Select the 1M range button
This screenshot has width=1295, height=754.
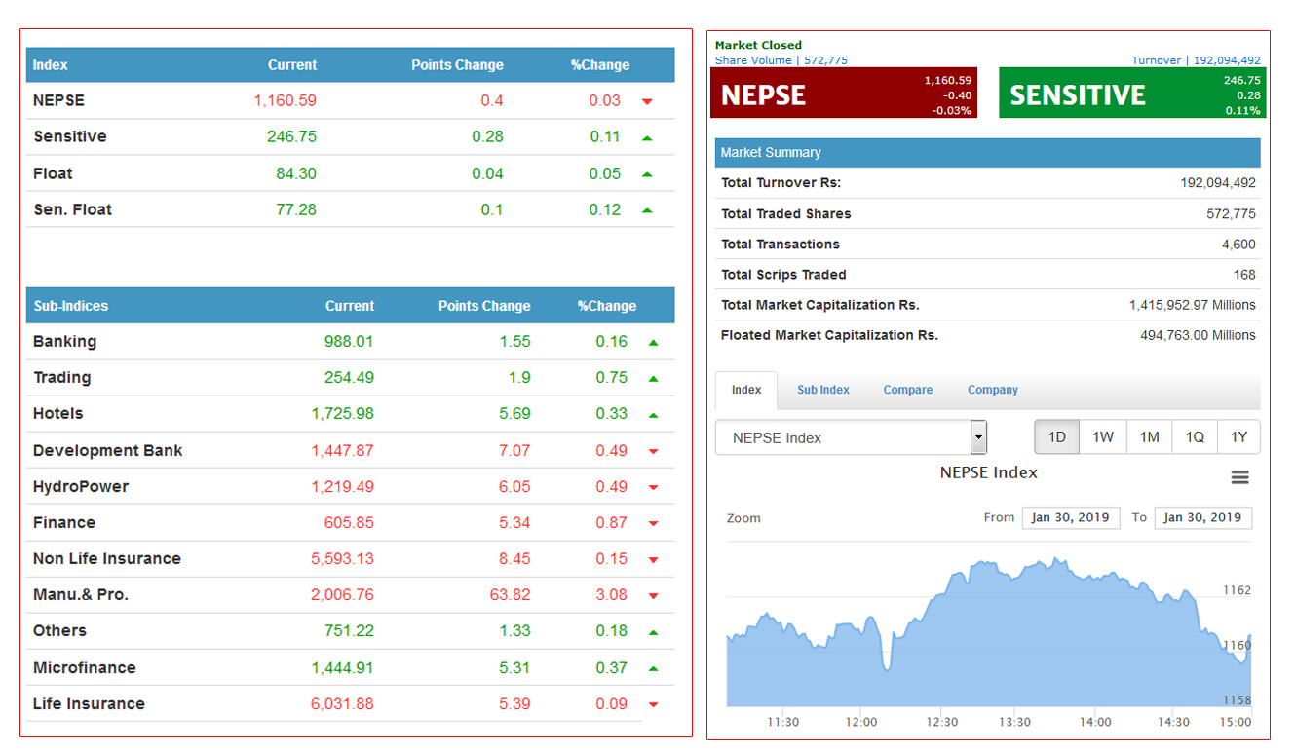[x=1150, y=437]
